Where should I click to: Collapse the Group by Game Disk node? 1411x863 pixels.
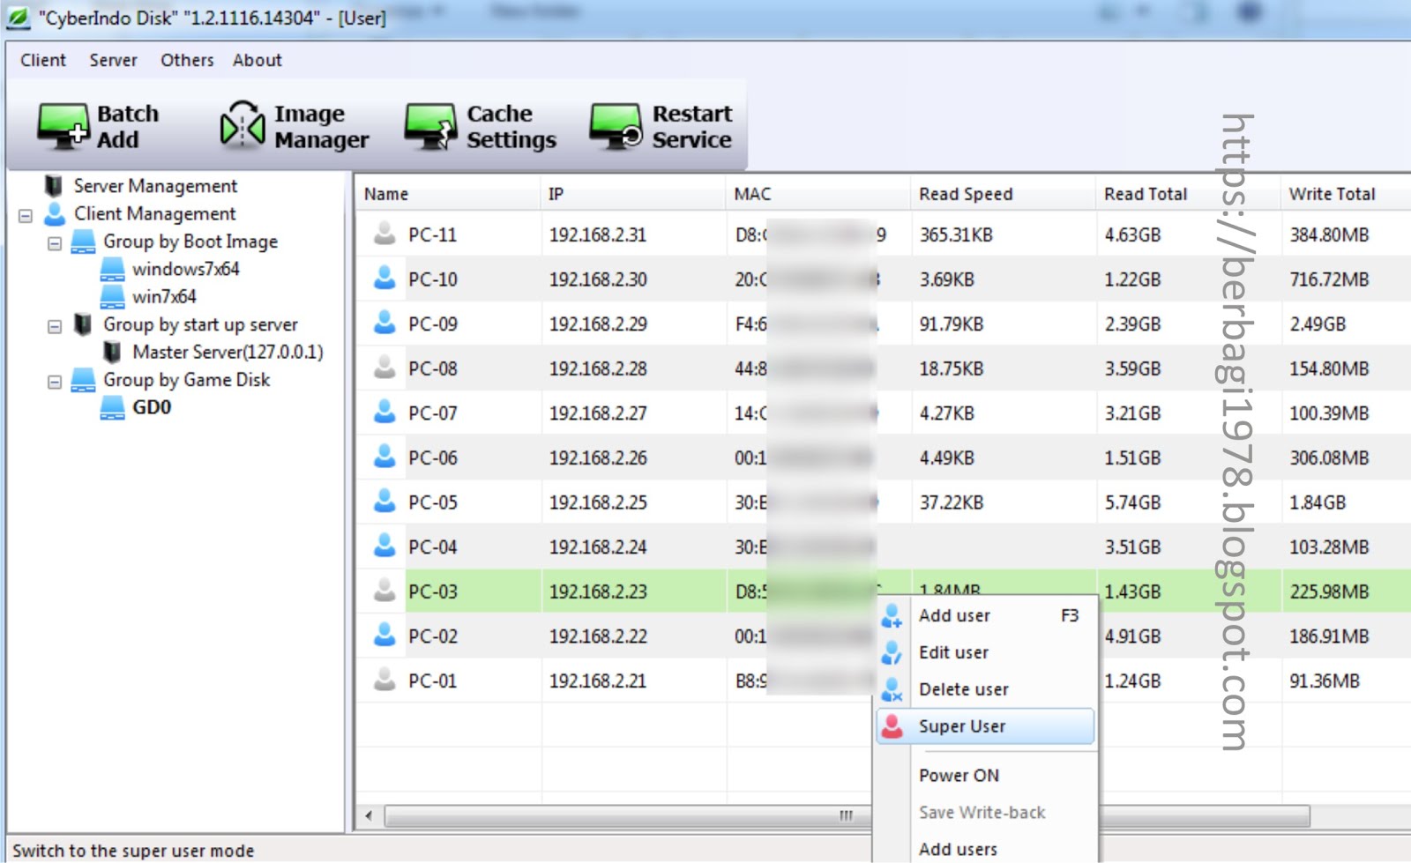pyautogui.click(x=55, y=382)
